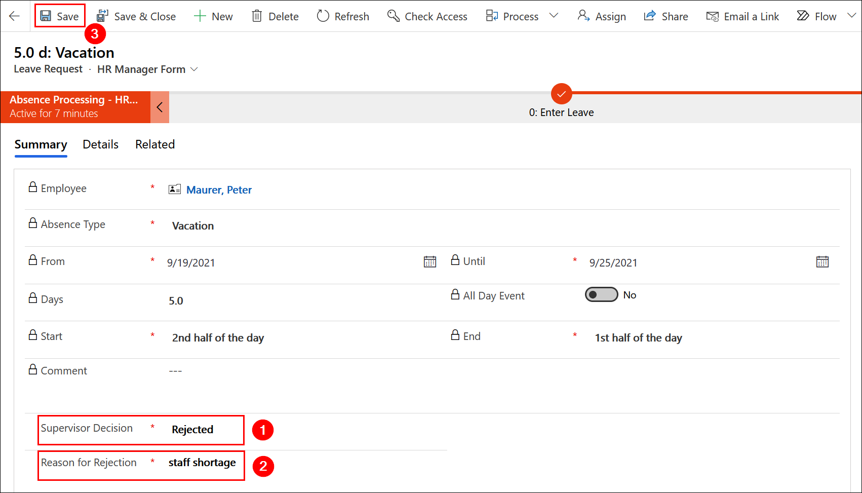Toggle the All Day Event switch
The height and width of the screenshot is (493, 862).
click(x=601, y=295)
